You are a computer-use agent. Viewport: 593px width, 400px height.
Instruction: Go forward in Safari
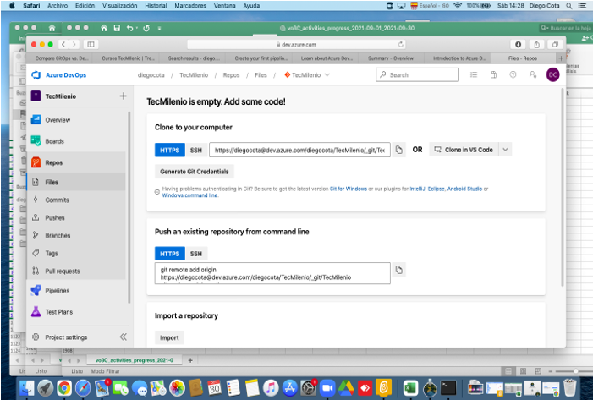[x=74, y=45]
